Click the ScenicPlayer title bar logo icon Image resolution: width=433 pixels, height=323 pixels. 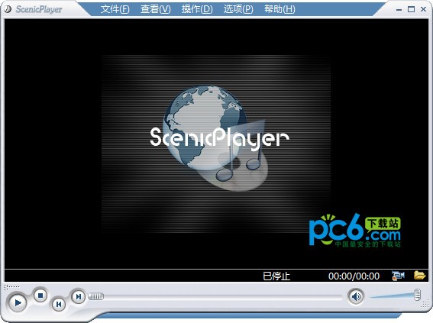click(x=8, y=9)
